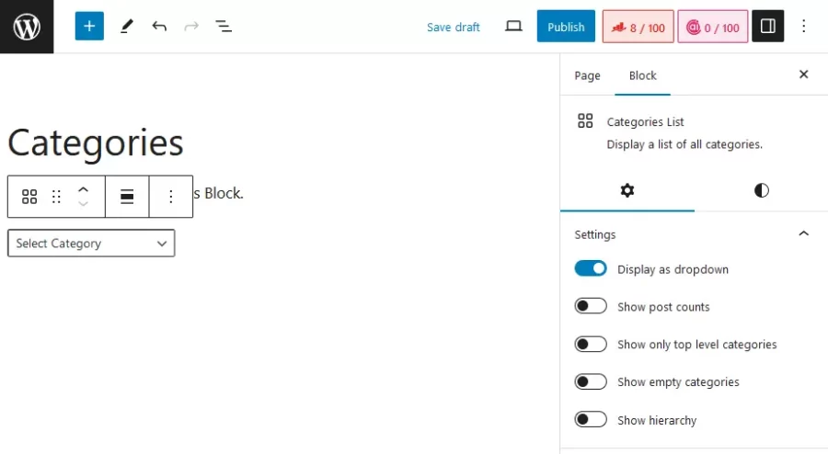Click the Categories List block type icon in toolbar
Screen dimensions: 828x454
click(x=29, y=197)
